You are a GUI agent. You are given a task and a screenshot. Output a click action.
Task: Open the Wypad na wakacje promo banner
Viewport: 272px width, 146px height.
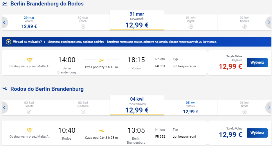click(137, 42)
